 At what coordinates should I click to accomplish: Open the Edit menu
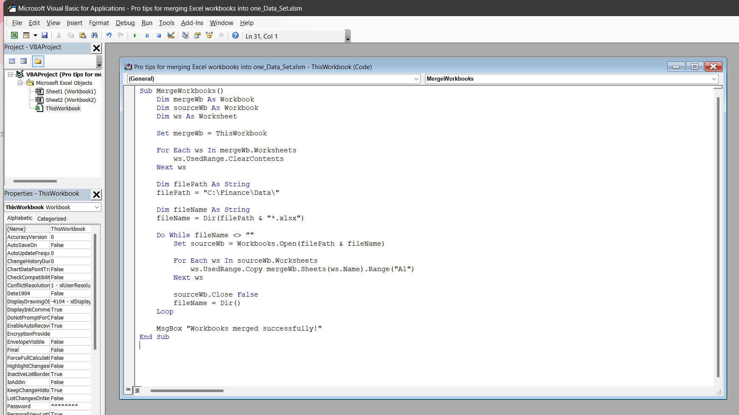tap(34, 23)
